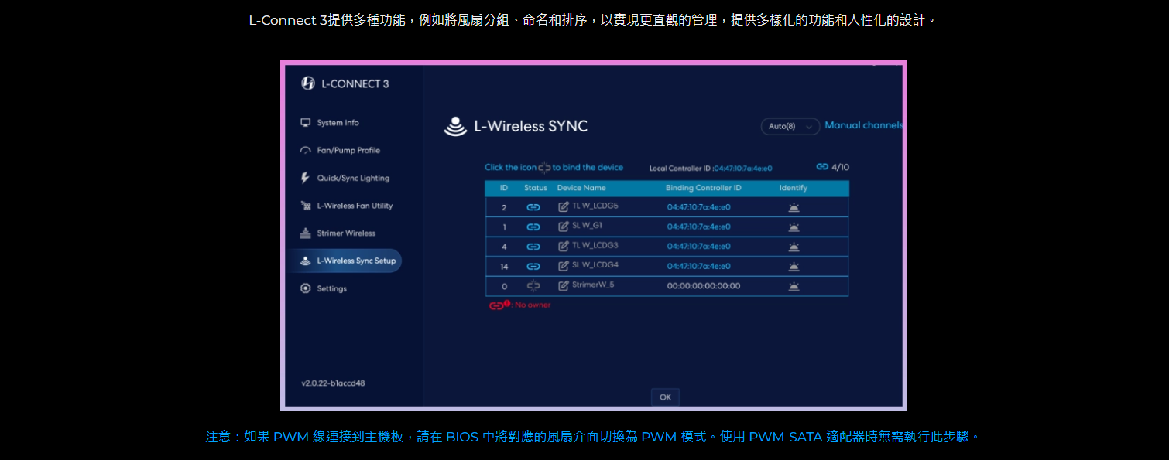
Task: Open Settings from the sidebar
Action: (x=331, y=289)
